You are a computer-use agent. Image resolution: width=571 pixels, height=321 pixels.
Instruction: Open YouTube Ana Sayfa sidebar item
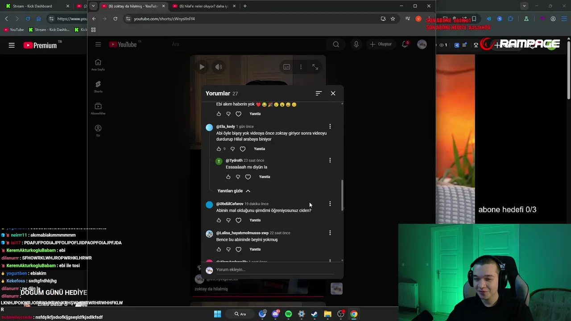coord(98,65)
